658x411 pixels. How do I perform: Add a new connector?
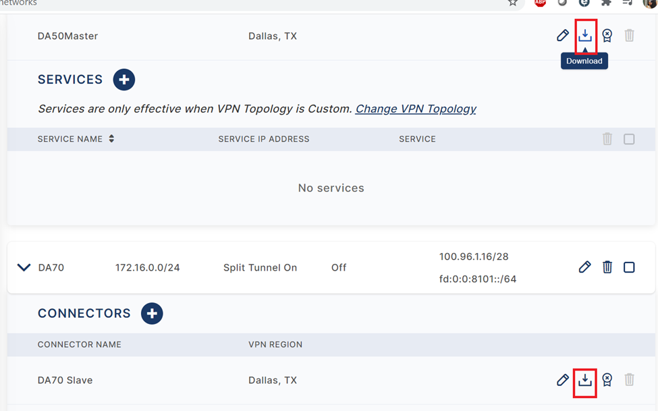pos(152,313)
